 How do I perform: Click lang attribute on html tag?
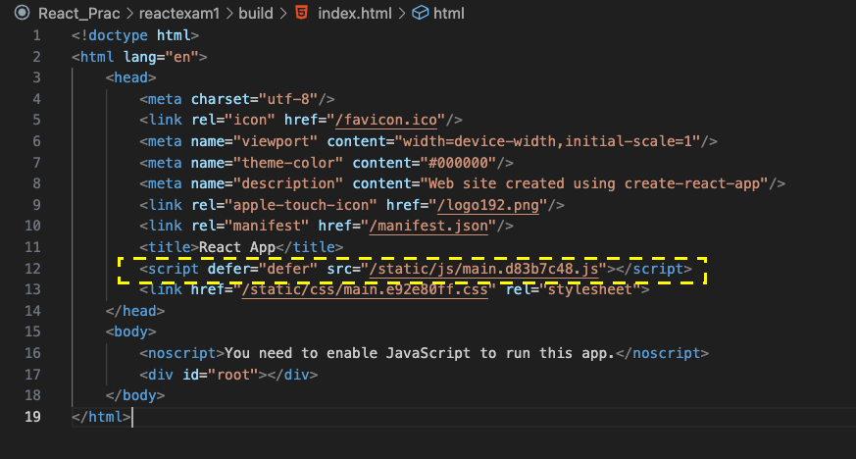coord(140,57)
